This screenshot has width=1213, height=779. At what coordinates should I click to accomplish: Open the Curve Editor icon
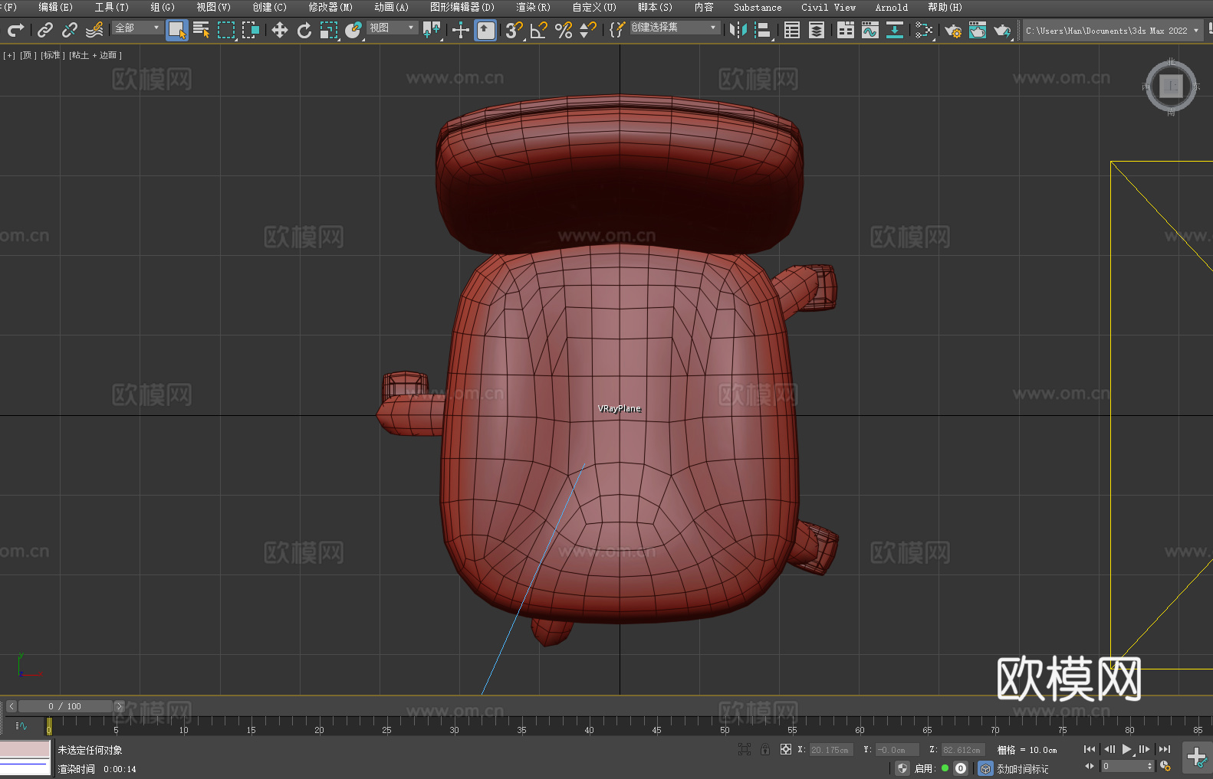point(870,30)
